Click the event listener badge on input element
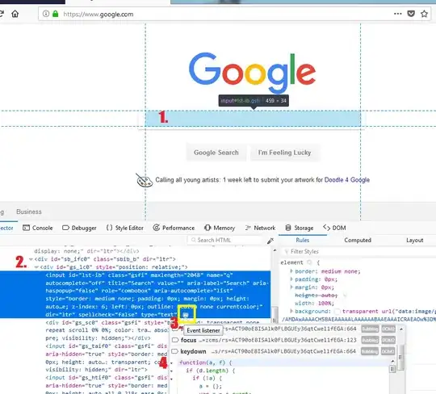The height and width of the screenshot is (394, 436). click(186, 315)
